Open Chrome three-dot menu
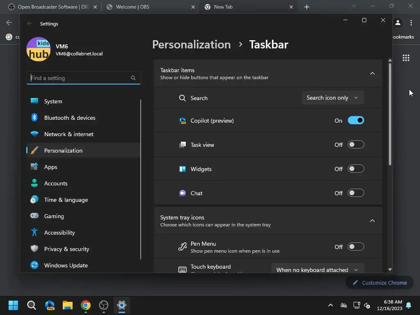 (x=411, y=23)
